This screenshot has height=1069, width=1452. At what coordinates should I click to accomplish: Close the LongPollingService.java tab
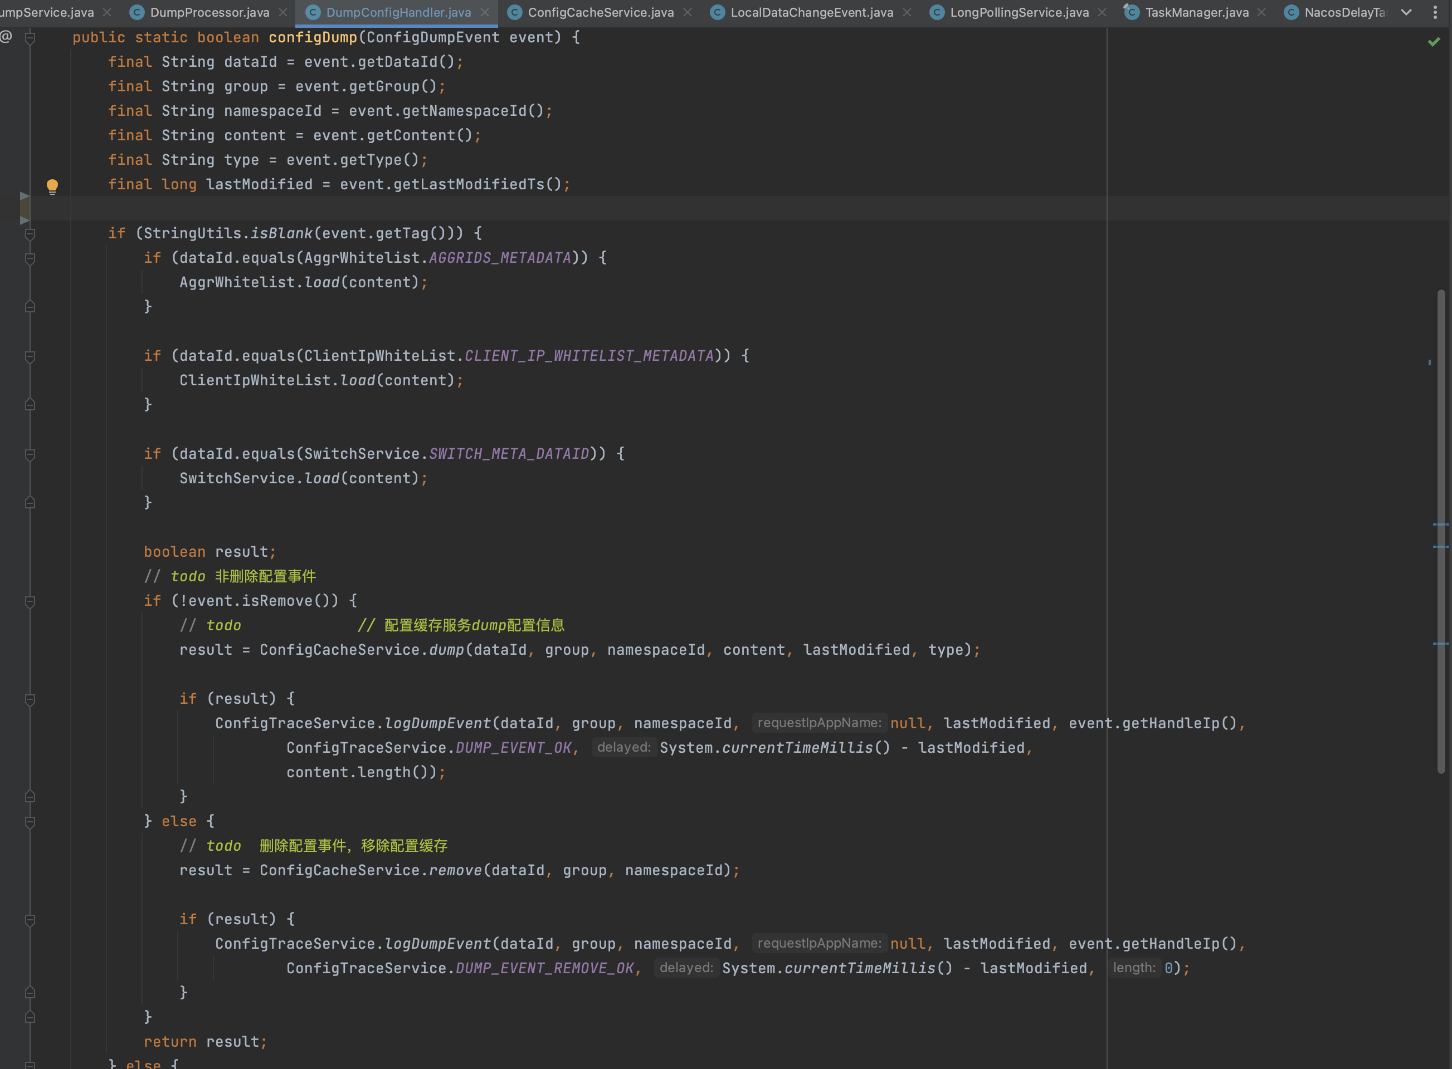(x=1102, y=12)
